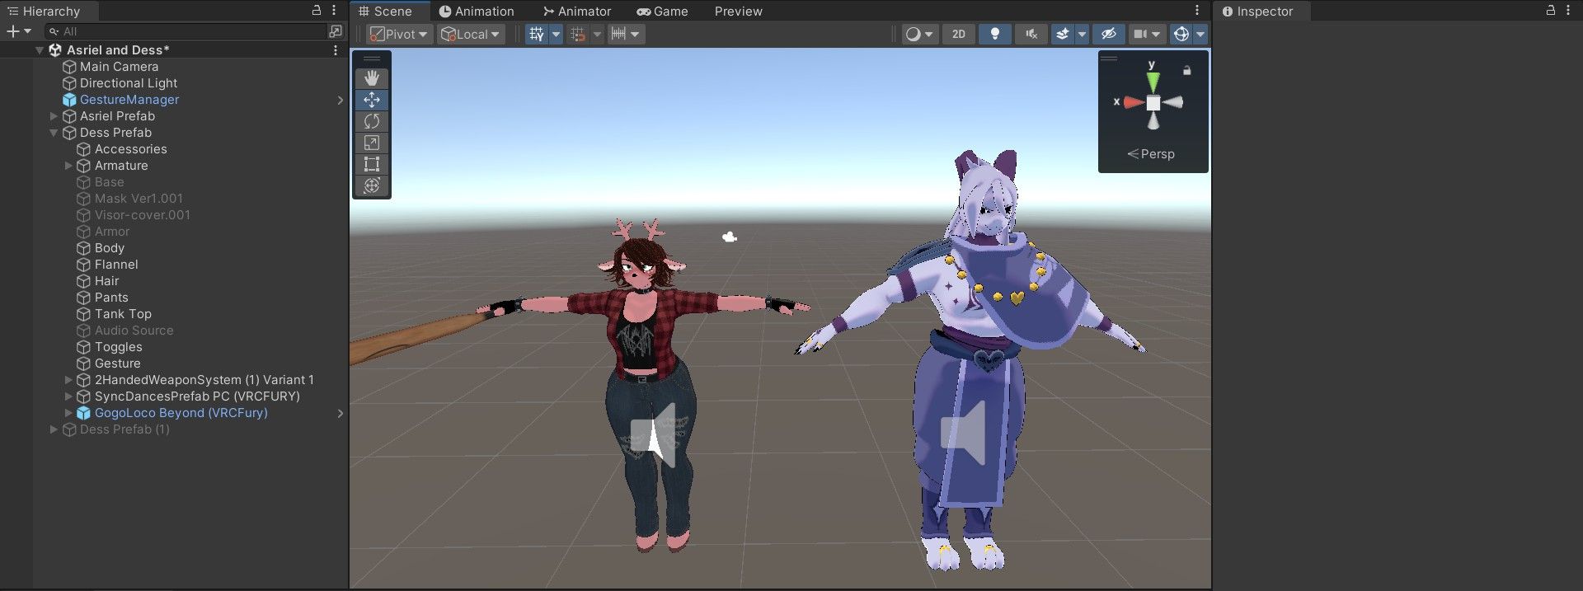Collapse the 'Asriel and Dess' scene

pos(39,50)
